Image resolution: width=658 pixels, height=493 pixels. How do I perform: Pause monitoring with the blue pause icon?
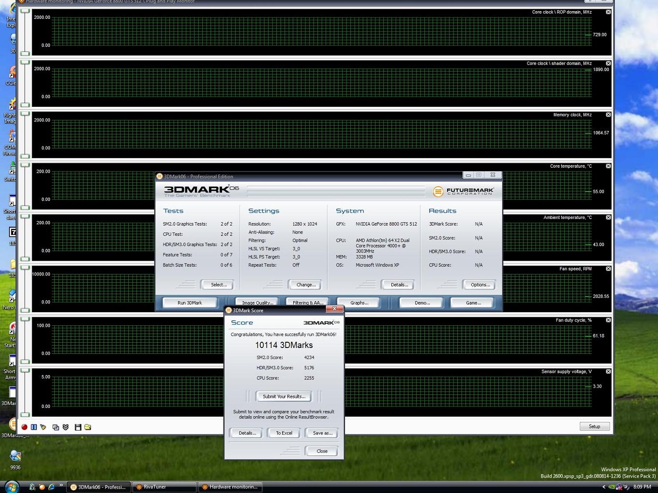coord(33,427)
